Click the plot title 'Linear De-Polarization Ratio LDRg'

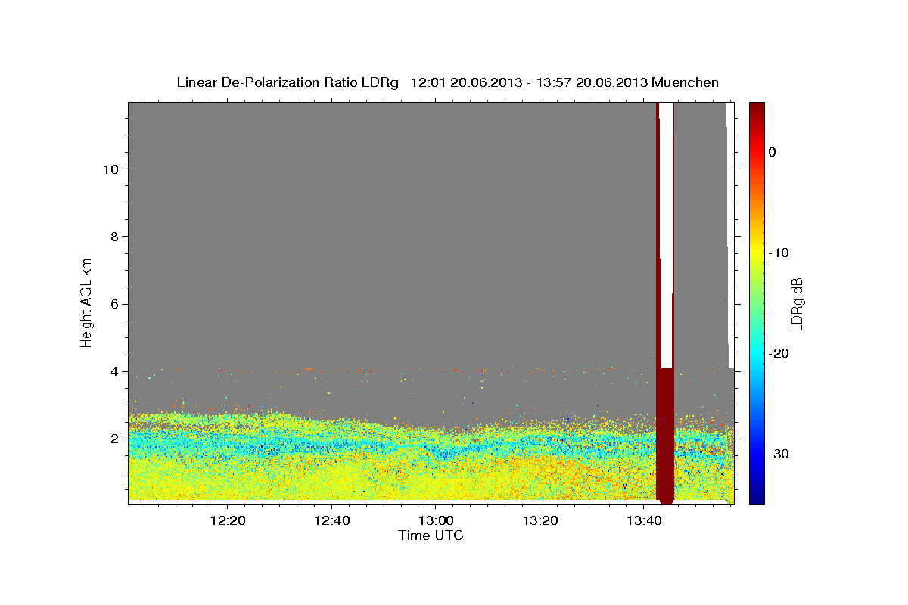pyautogui.click(x=288, y=82)
